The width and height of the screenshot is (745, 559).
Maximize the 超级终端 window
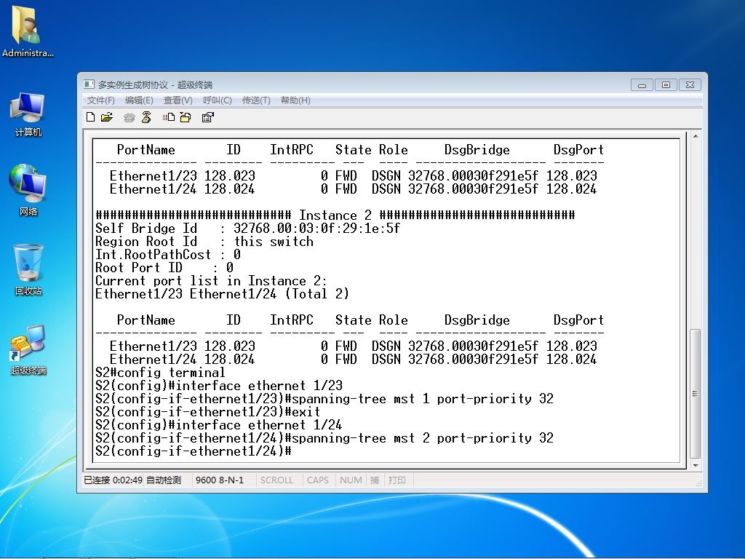[x=666, y=84]
